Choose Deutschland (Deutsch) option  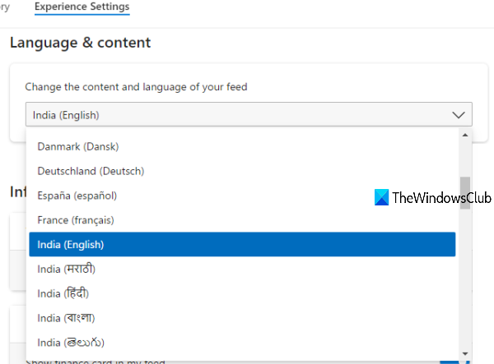click(x=91, y=171)
